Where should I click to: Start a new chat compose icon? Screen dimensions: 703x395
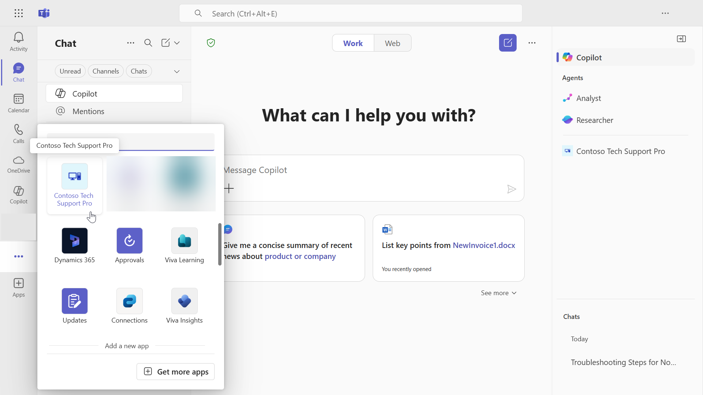coord(165,43)
